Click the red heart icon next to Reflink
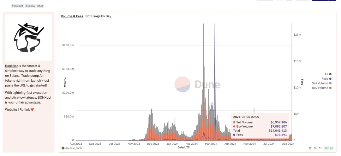This screenshot has width=341, height=156. (x=32, y=110)
